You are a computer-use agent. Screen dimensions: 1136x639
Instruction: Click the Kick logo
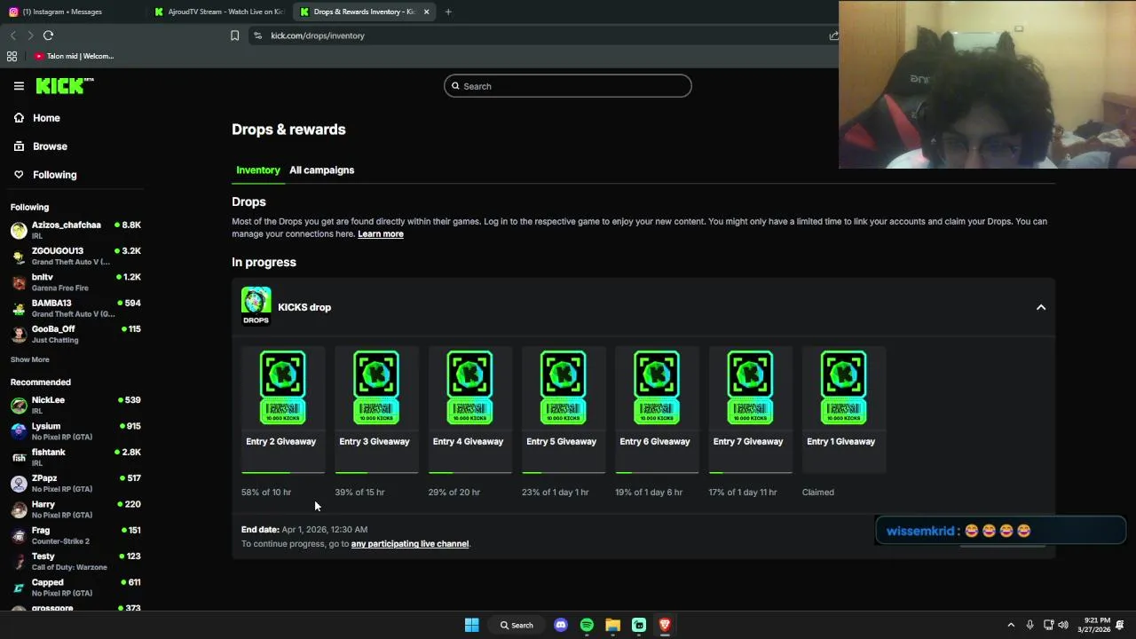(65, 86)
